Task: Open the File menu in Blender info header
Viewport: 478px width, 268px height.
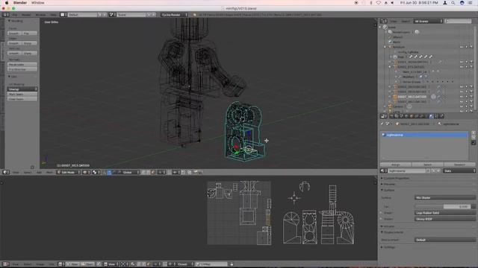Action: 15,15
